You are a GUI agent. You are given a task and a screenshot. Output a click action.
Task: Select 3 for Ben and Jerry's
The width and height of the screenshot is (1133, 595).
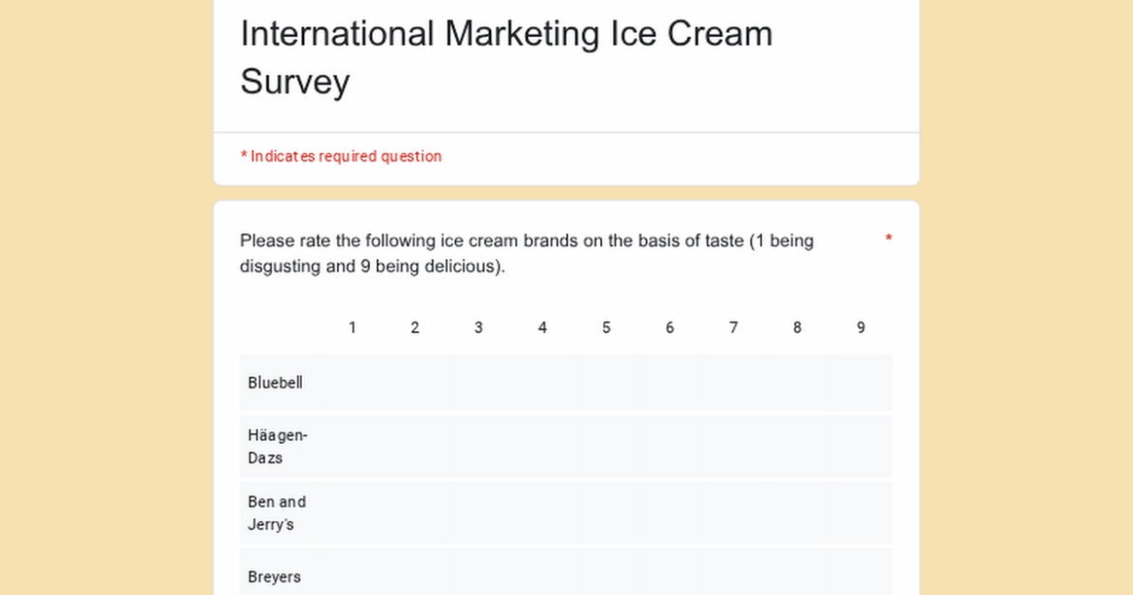click(478, 513)
